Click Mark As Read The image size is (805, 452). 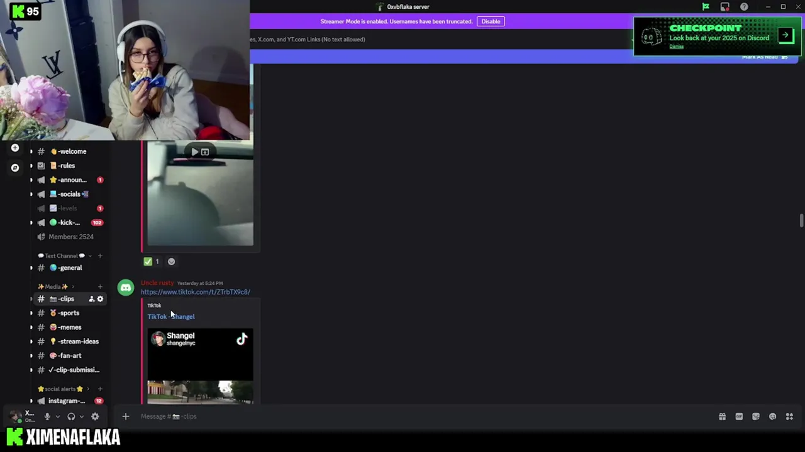click(x=764, y=57)
